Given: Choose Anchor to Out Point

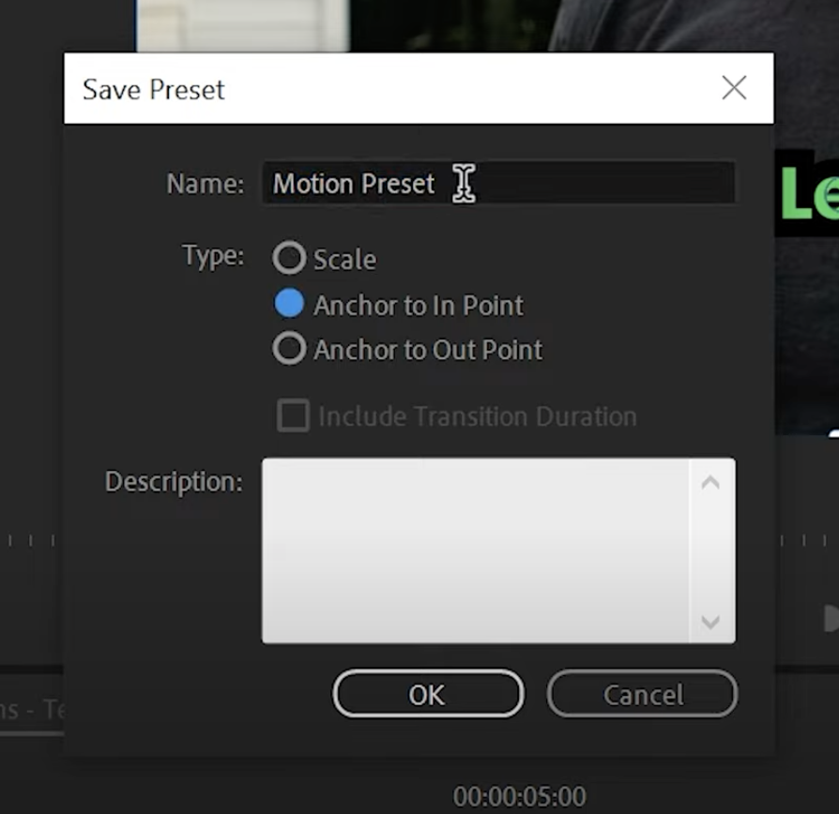Looking at the screenshot, I should (x=290, y=349).
